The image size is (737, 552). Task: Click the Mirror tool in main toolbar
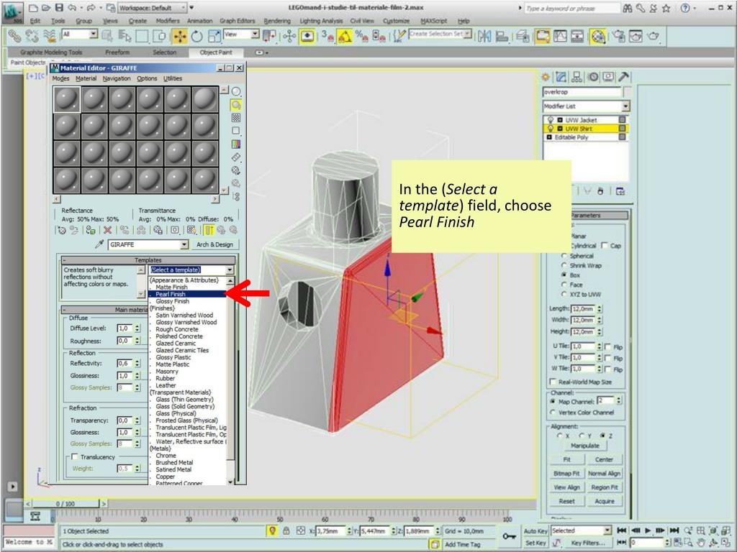click(x=484, y=36)
